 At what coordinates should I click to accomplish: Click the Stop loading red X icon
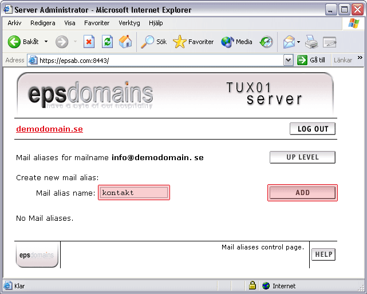click(x=89, y=42)
